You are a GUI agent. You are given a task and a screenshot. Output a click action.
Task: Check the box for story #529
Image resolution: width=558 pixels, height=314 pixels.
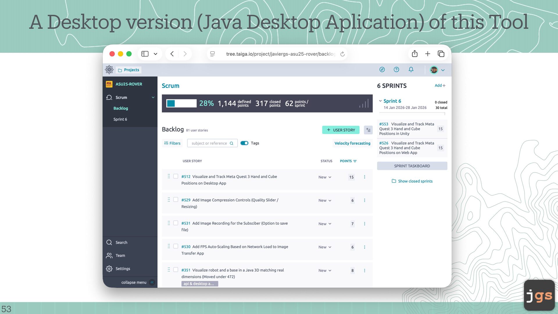tap(176, 200)
